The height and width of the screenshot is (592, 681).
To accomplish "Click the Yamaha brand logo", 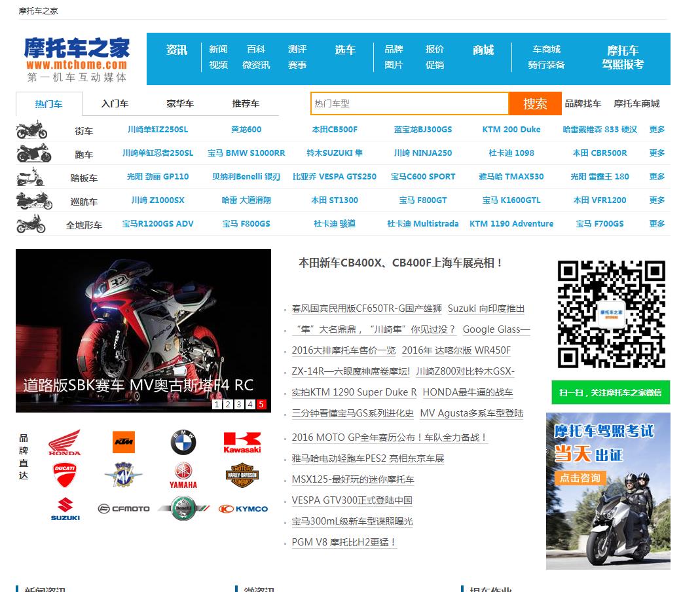I will tap(183, 475).
